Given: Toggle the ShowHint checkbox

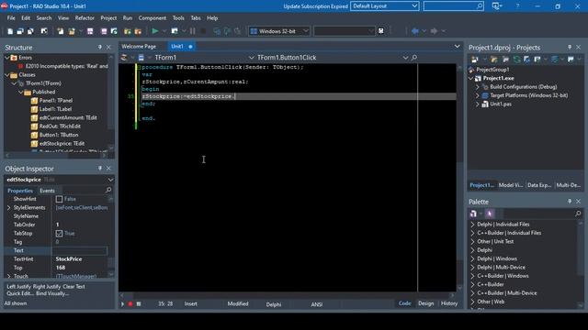Looking at the screenshot, I should pos(59,199).
